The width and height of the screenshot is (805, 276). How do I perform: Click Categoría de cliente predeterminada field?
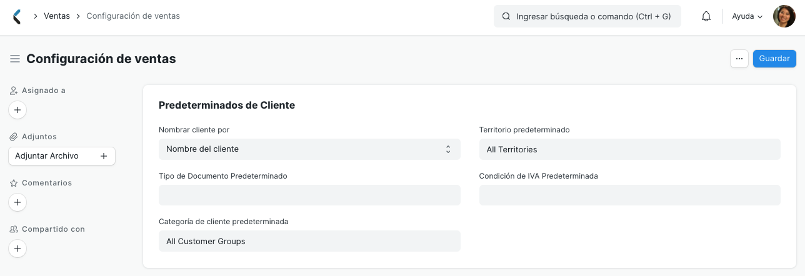point(309,241)
